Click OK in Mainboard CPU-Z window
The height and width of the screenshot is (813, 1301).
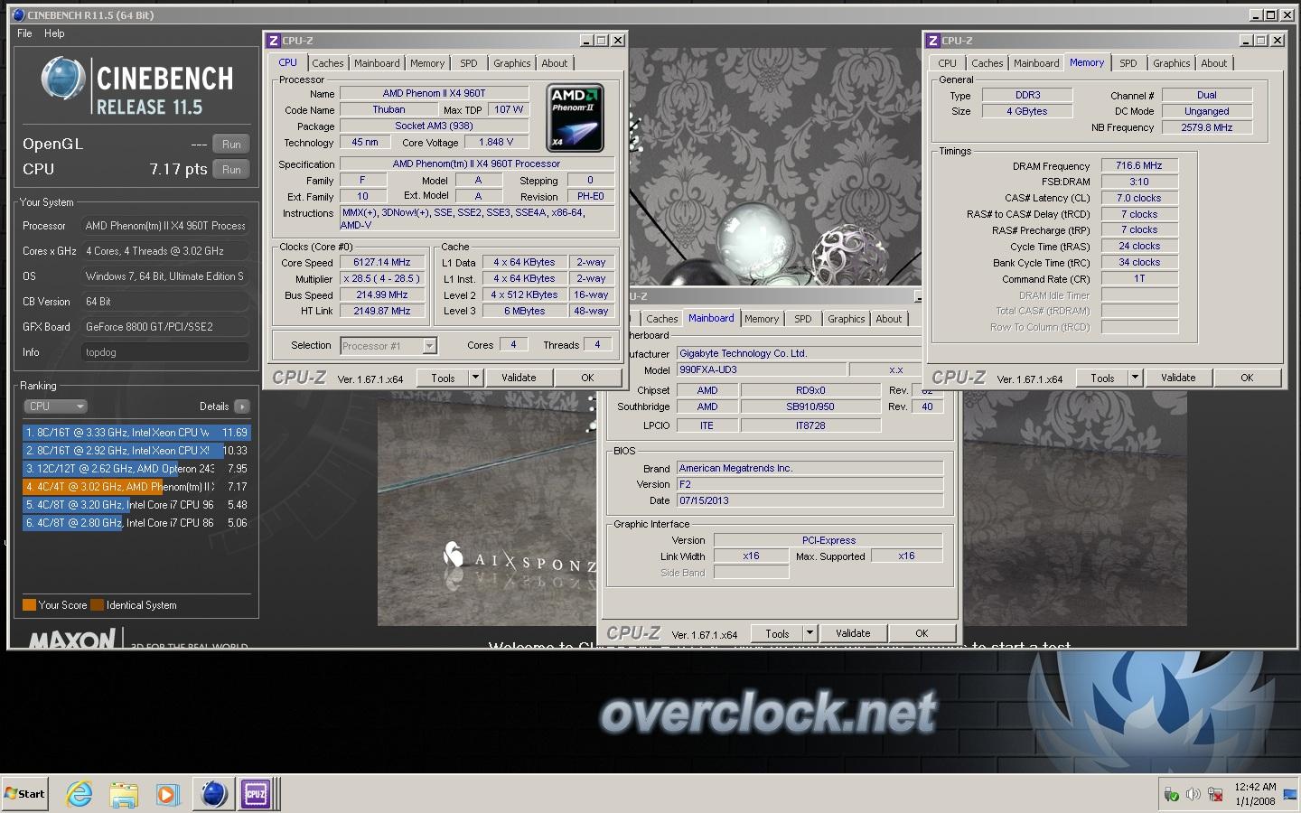pyautogui.click(x=922, y=634)
